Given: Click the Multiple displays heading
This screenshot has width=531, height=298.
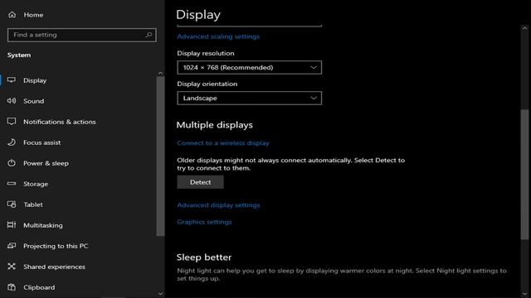Looking at the screenshot, I should pyautogui.click(x=214, y=125).
